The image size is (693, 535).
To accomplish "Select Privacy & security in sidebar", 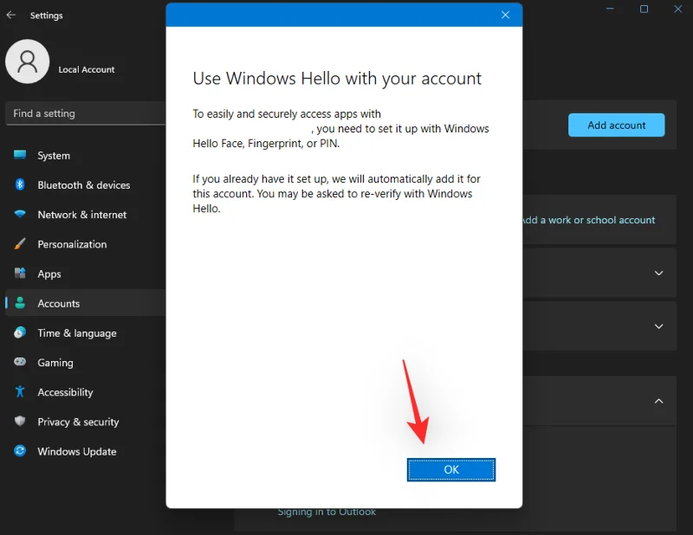I will point(86,422).
